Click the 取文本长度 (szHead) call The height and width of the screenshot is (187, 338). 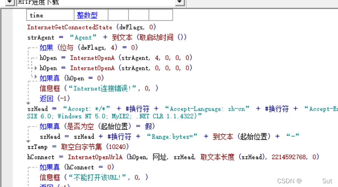pyautogui.click(x=233, y=157)
